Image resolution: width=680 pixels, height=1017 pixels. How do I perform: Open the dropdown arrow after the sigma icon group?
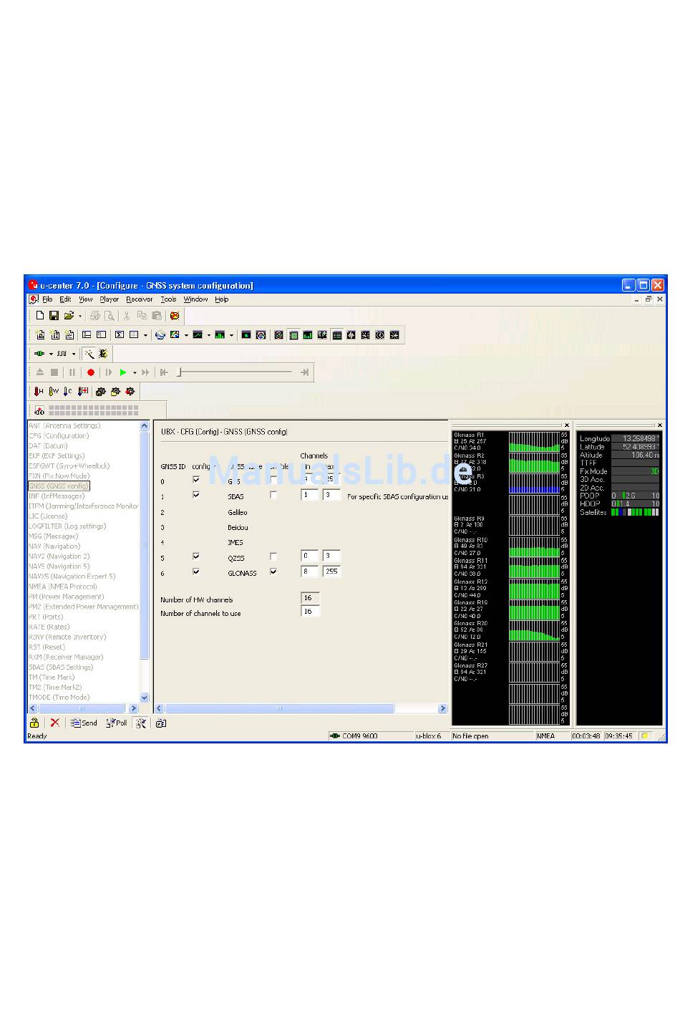point(145,335)
